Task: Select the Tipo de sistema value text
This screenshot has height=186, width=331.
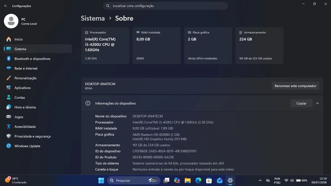Action: (178, 163)
